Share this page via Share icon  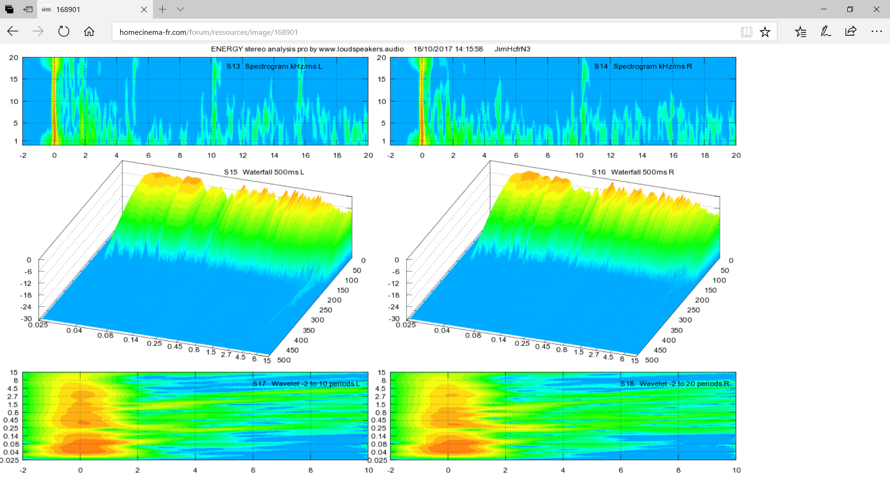pos(851,31)
